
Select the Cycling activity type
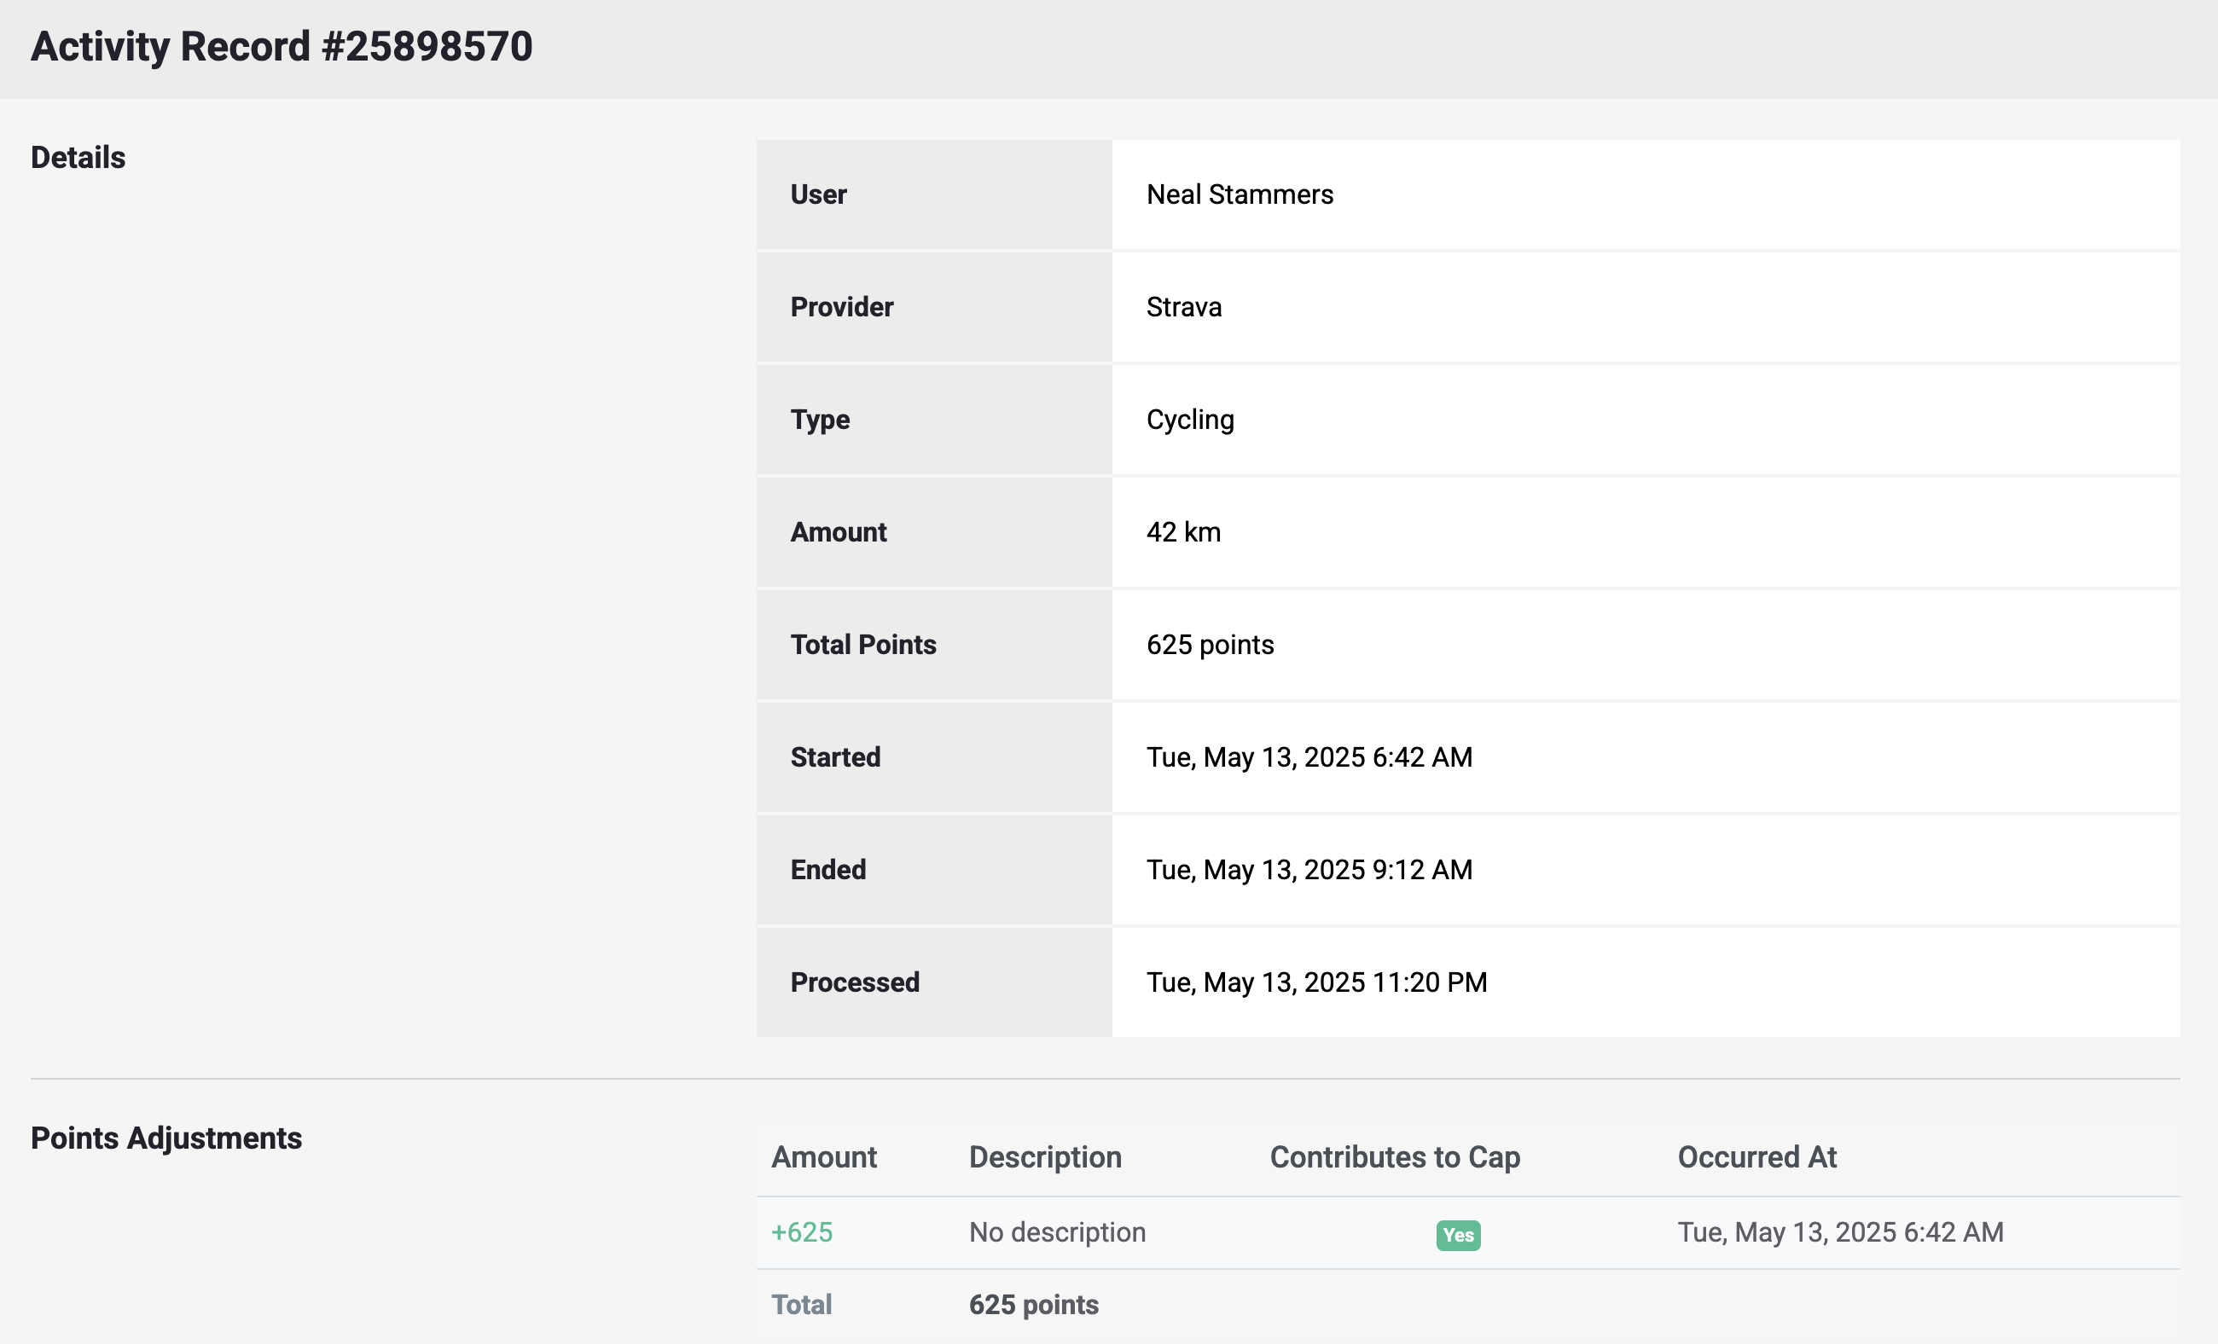1189,420
